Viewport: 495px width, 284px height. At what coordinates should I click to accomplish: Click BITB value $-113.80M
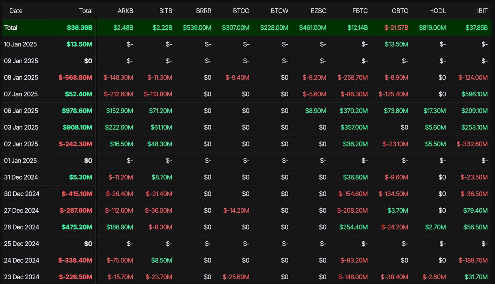(158, 94)
